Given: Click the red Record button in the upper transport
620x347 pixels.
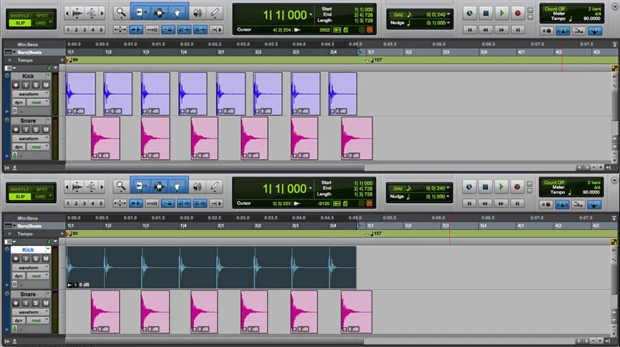Looking at the screenshot, I should [517, 13].
